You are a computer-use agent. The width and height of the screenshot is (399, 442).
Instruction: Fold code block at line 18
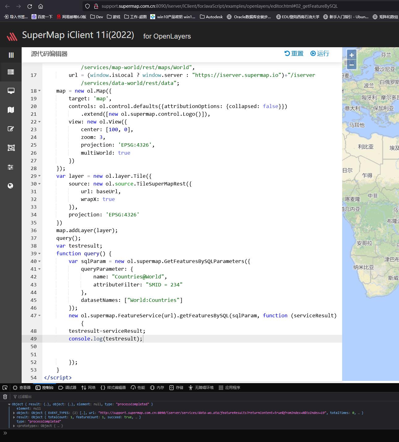coord(39,91)
